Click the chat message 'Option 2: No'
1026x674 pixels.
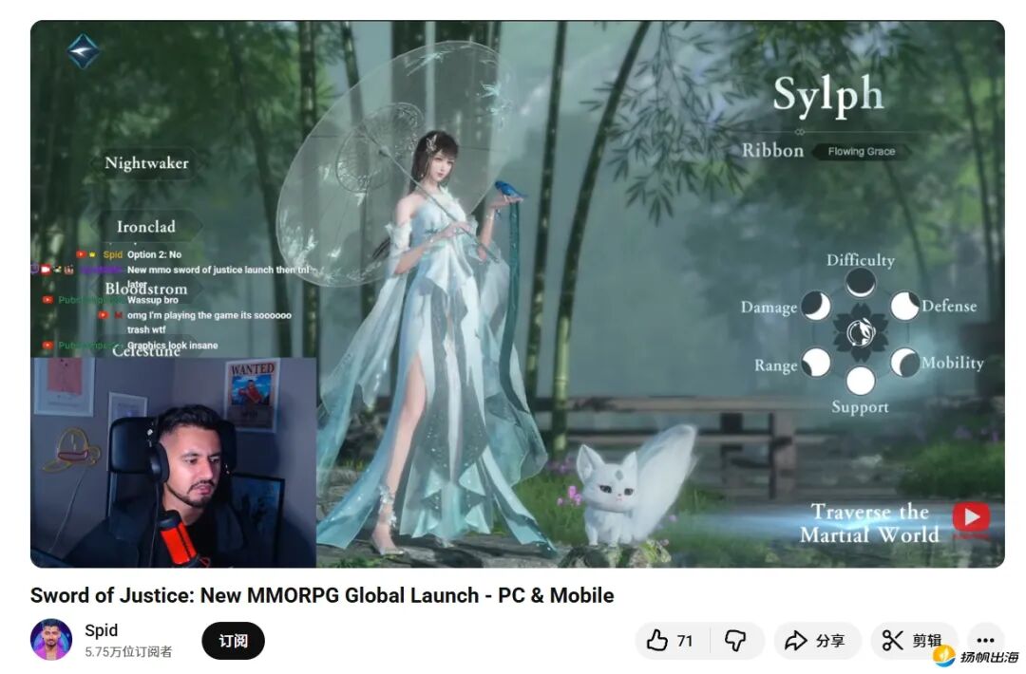tap(155, 255)
